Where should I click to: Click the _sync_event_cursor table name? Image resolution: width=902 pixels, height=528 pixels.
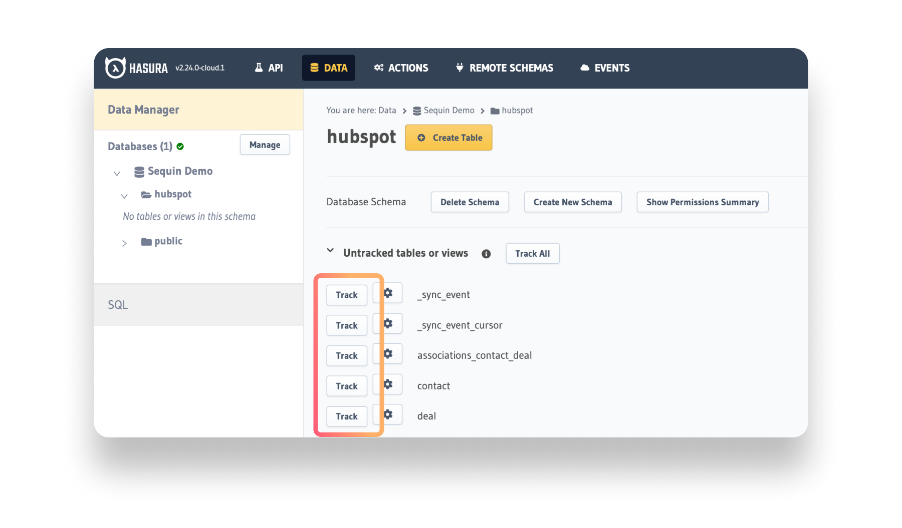click(x=460, y=325)
